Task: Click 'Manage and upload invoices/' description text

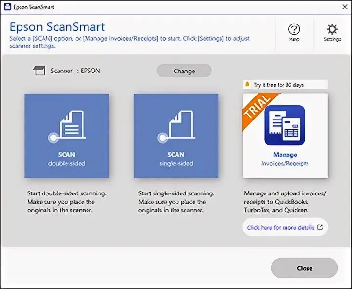Action: click(285, 202)
